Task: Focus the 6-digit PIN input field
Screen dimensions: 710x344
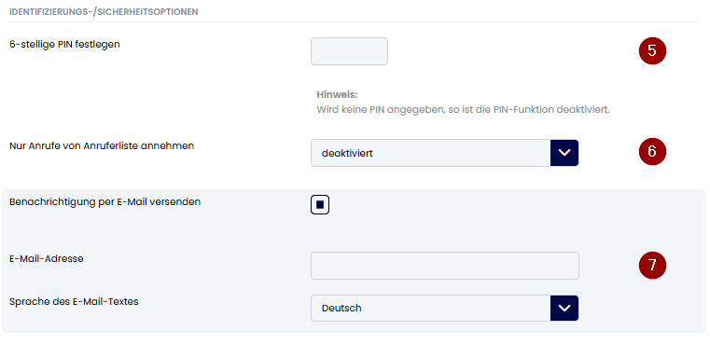Action: click(349, 51)
